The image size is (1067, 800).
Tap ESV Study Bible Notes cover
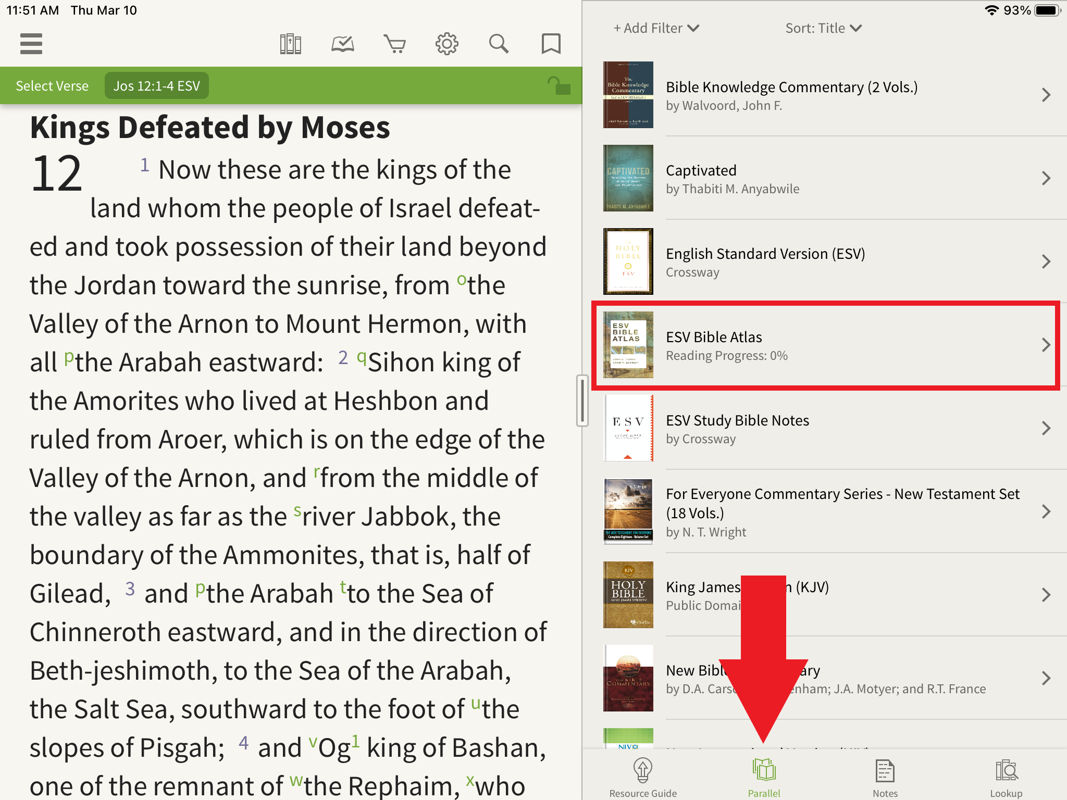click(x=628, y=428)
